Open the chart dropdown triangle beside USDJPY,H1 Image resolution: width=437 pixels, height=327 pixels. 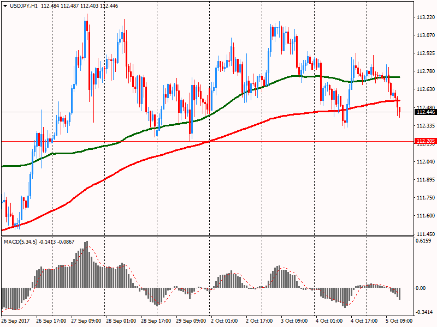5,6
